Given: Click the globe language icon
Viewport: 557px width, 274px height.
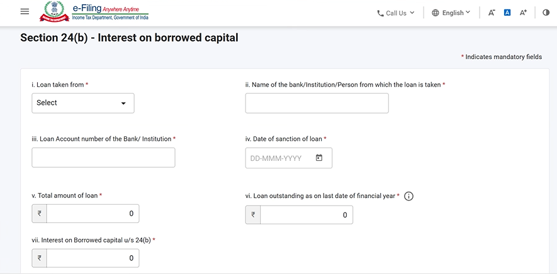Looking at the screenshot, I should [x=436, y=13].
